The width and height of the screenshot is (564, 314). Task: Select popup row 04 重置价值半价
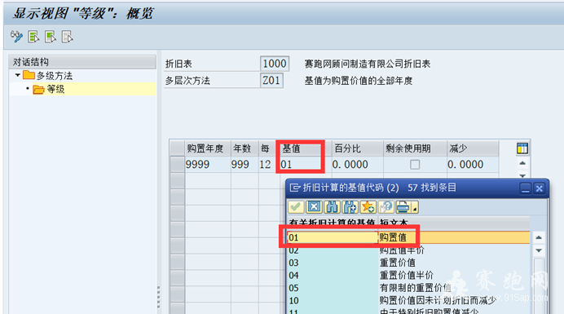tap(408, 276)
